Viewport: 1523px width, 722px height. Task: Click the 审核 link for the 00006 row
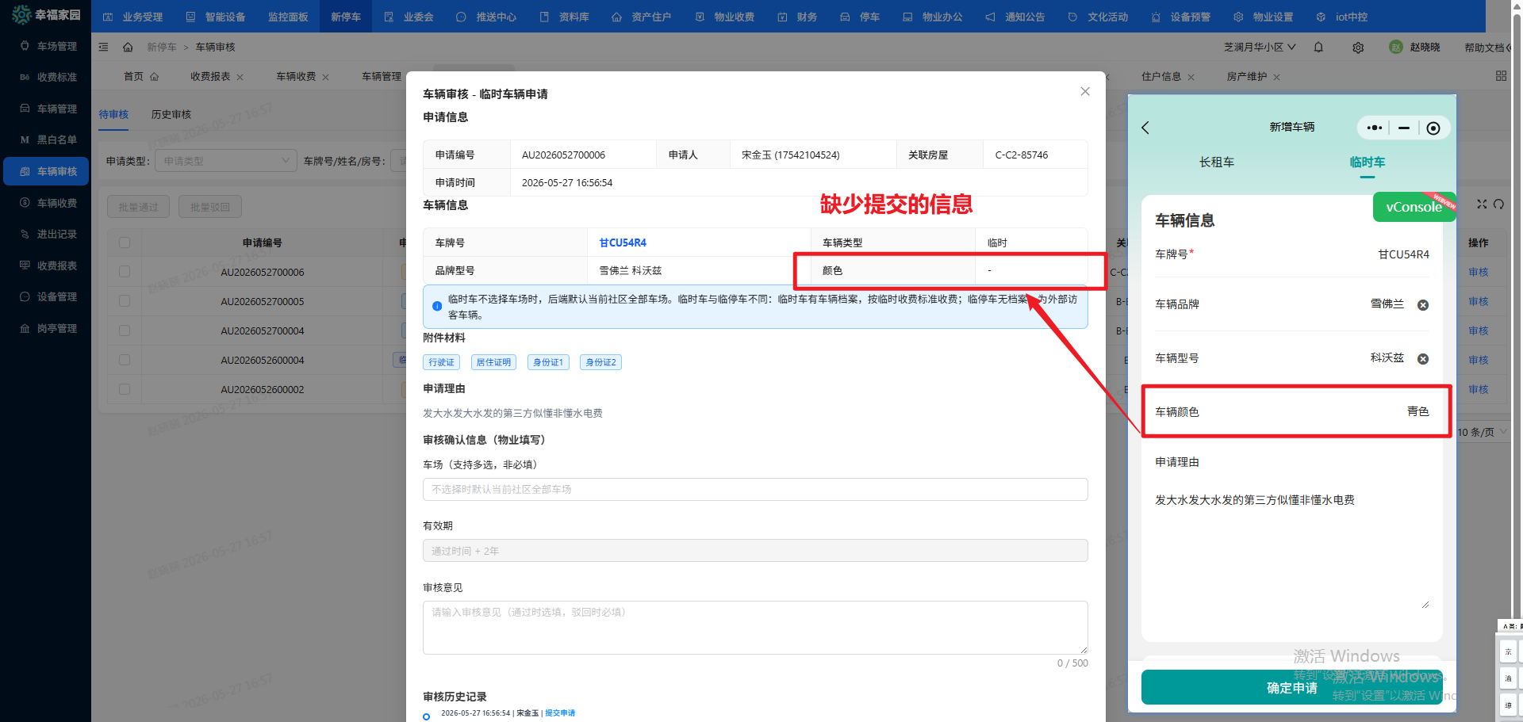[x=1479, y=272]
